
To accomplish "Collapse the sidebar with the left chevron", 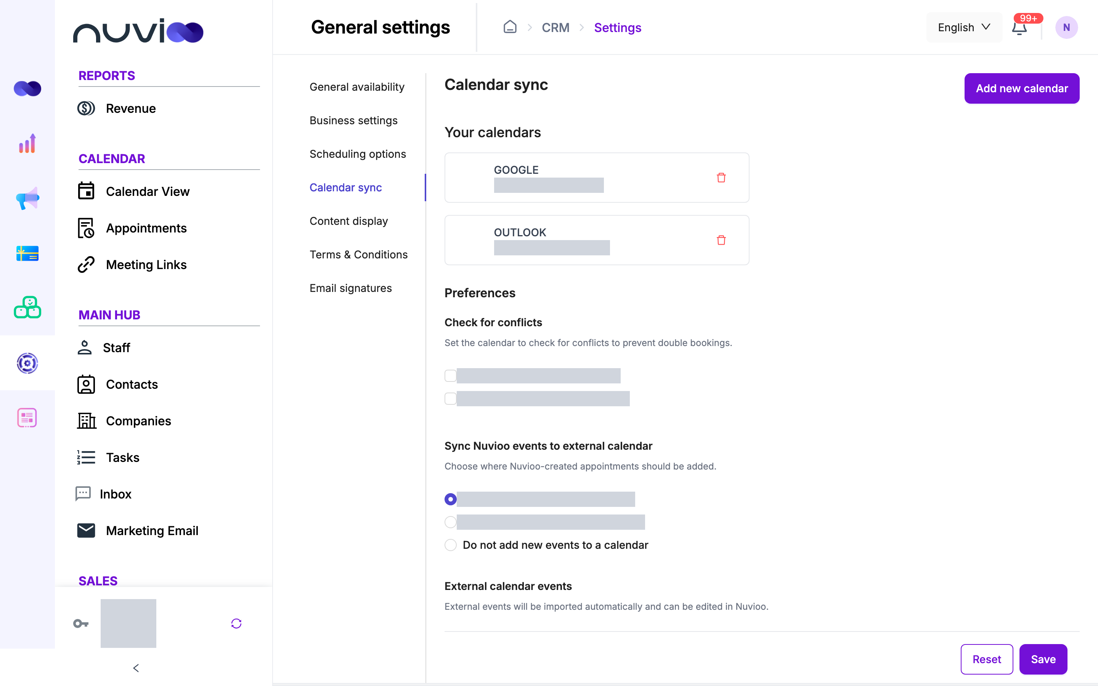I will (136, 668).
